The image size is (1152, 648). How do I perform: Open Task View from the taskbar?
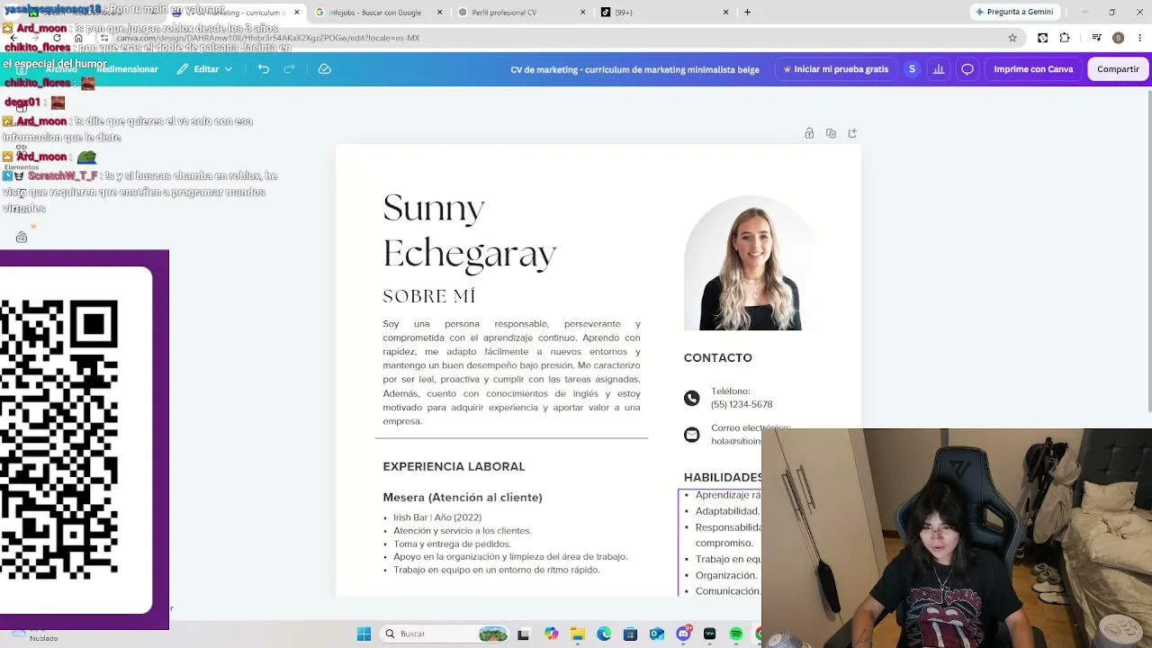point(524,634)
